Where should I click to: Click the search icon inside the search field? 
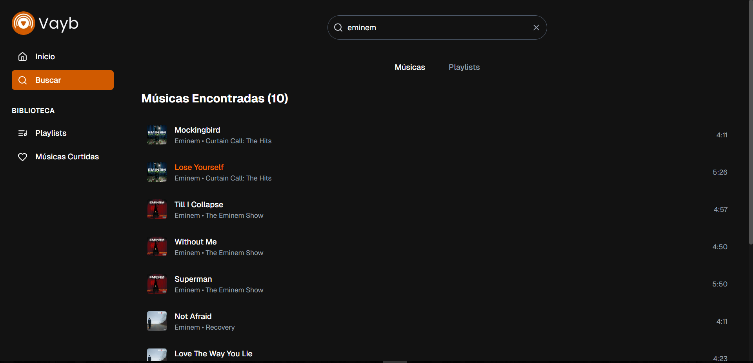point(338,27)
